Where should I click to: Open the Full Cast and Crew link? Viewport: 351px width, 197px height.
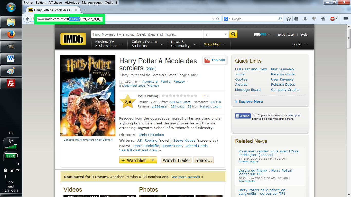(x=251, y=69)
